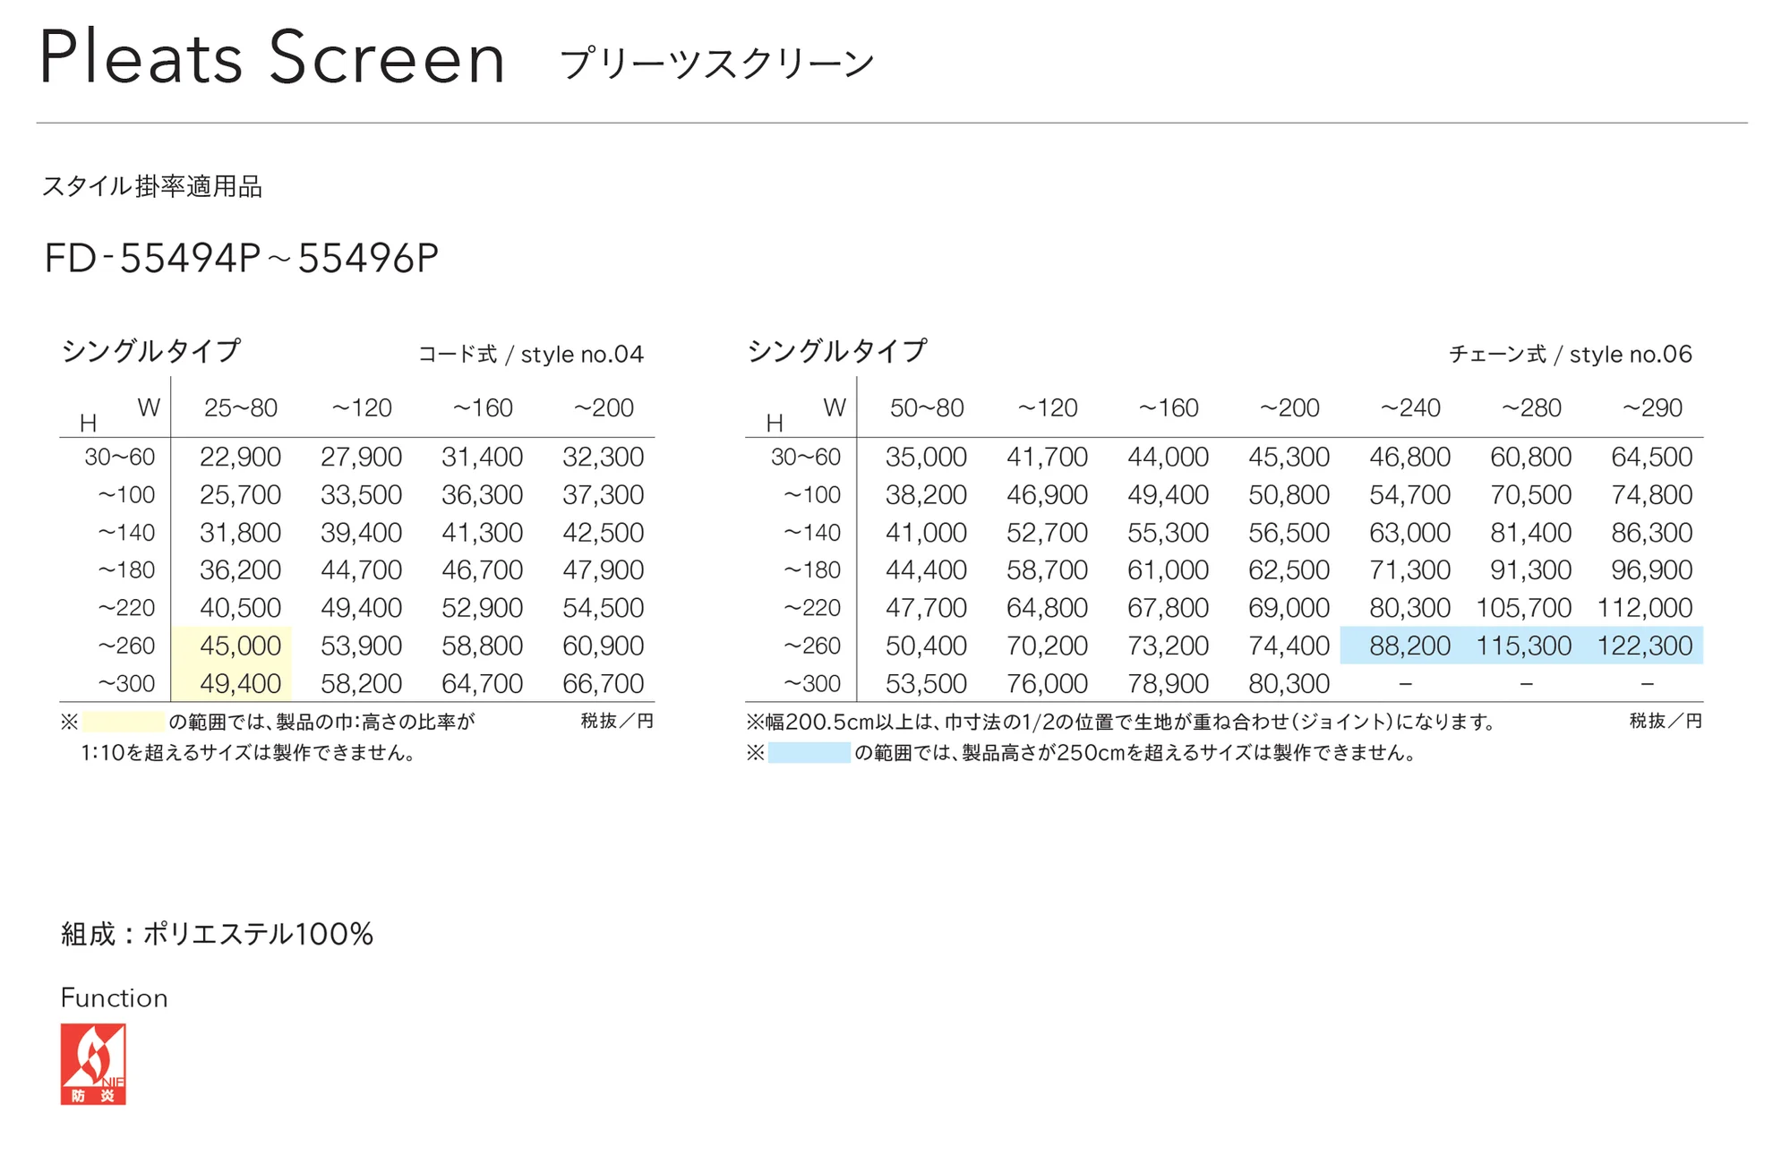Click the blue-highlighted price "122,300"

(1644, 646)
